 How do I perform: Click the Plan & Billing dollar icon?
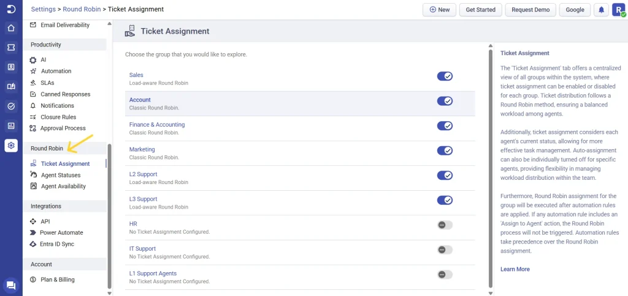pos(33,279)
